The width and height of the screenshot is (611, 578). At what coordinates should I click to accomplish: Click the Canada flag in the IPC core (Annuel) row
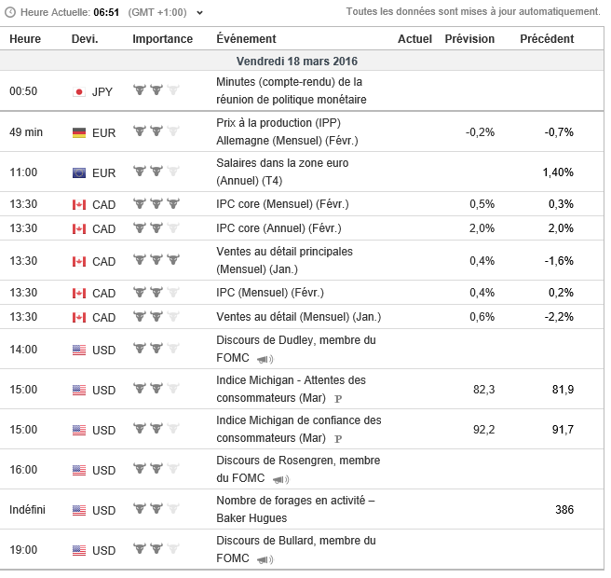tap(79, 228)
